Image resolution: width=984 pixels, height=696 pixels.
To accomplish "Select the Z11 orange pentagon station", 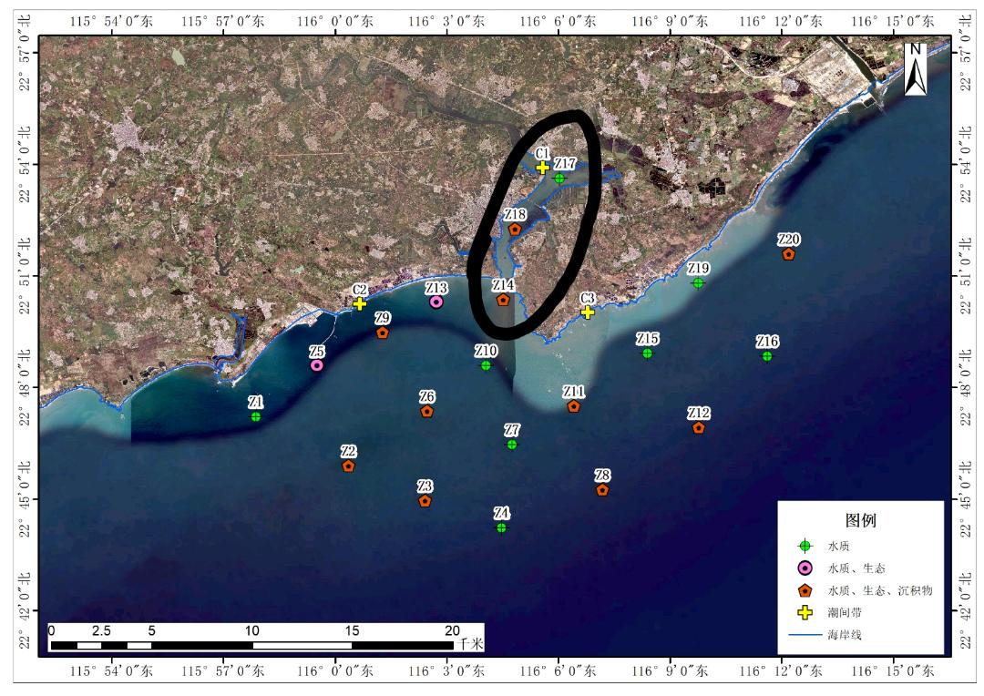I will (574, 406).
